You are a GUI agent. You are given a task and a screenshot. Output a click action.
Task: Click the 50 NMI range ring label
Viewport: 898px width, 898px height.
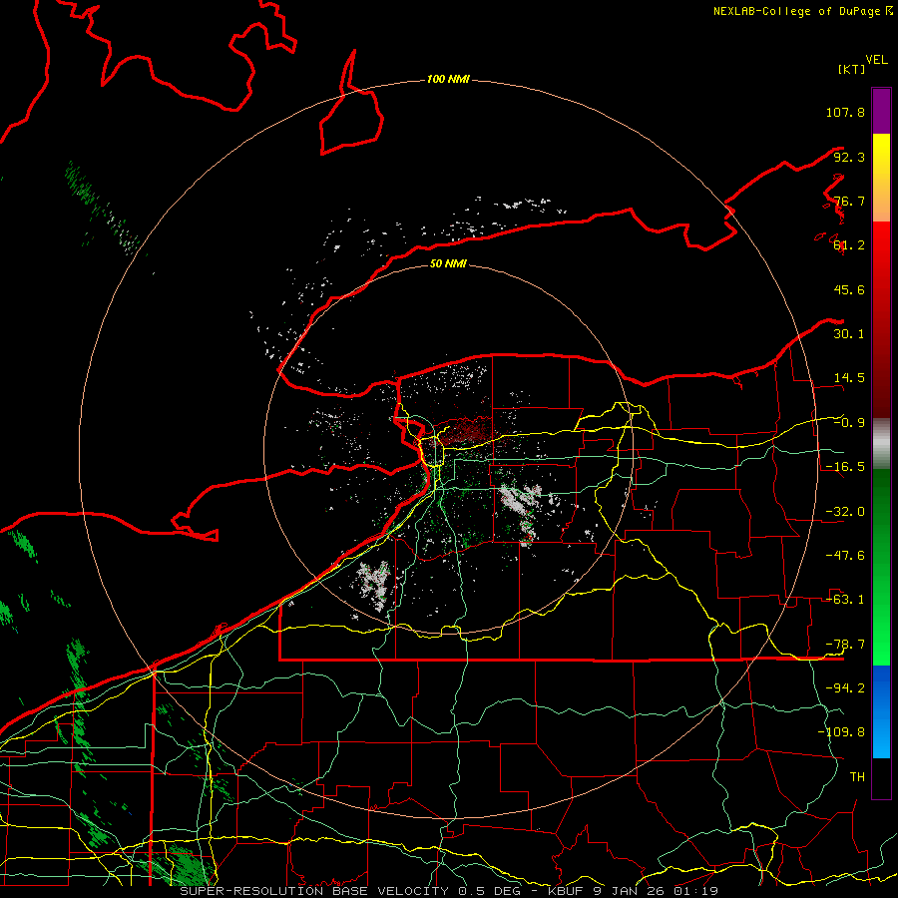click(448, 263)
